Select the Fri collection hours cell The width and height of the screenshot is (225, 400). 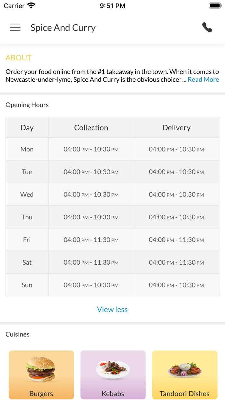click(x=91, y=240)
